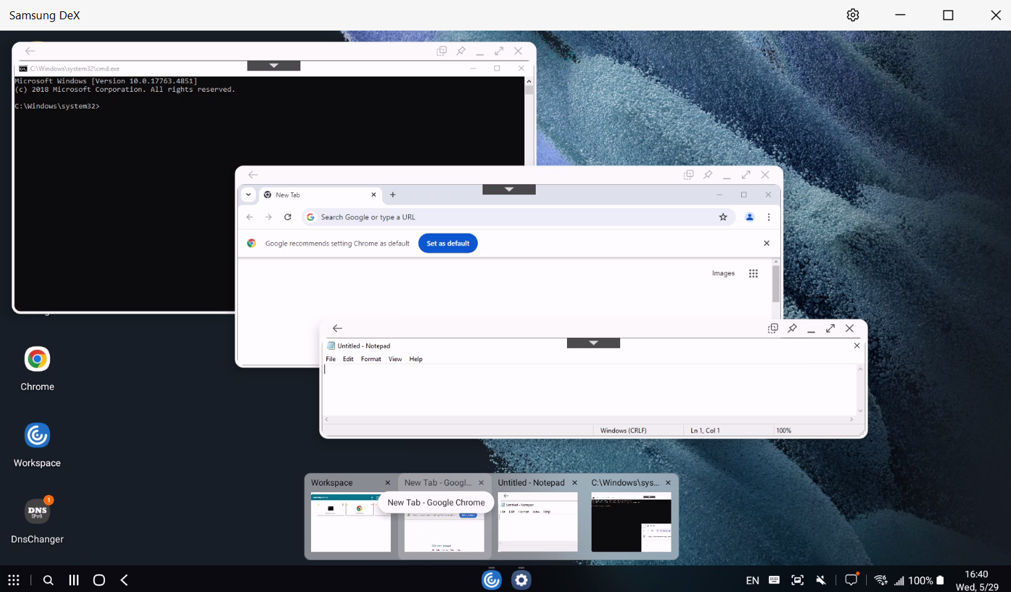The image size is (1011, 592).
Task: Open Chrome's three-dot menu
Action: coord(769,217)
